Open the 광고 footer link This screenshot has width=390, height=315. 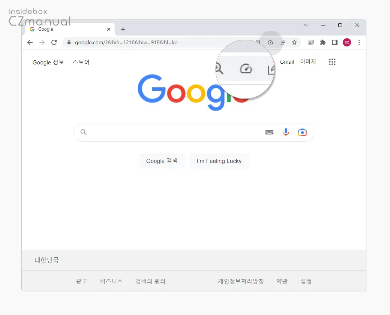click(82, 281)
